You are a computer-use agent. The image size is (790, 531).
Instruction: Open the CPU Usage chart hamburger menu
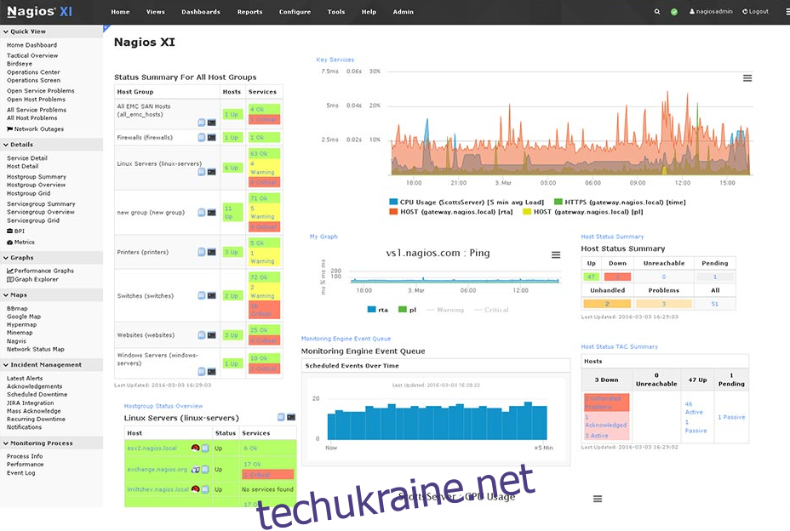click(598, 499)
